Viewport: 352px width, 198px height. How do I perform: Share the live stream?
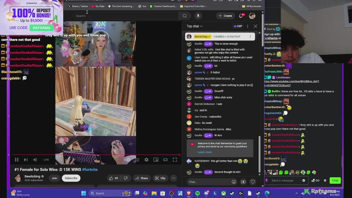pos(142,178)
